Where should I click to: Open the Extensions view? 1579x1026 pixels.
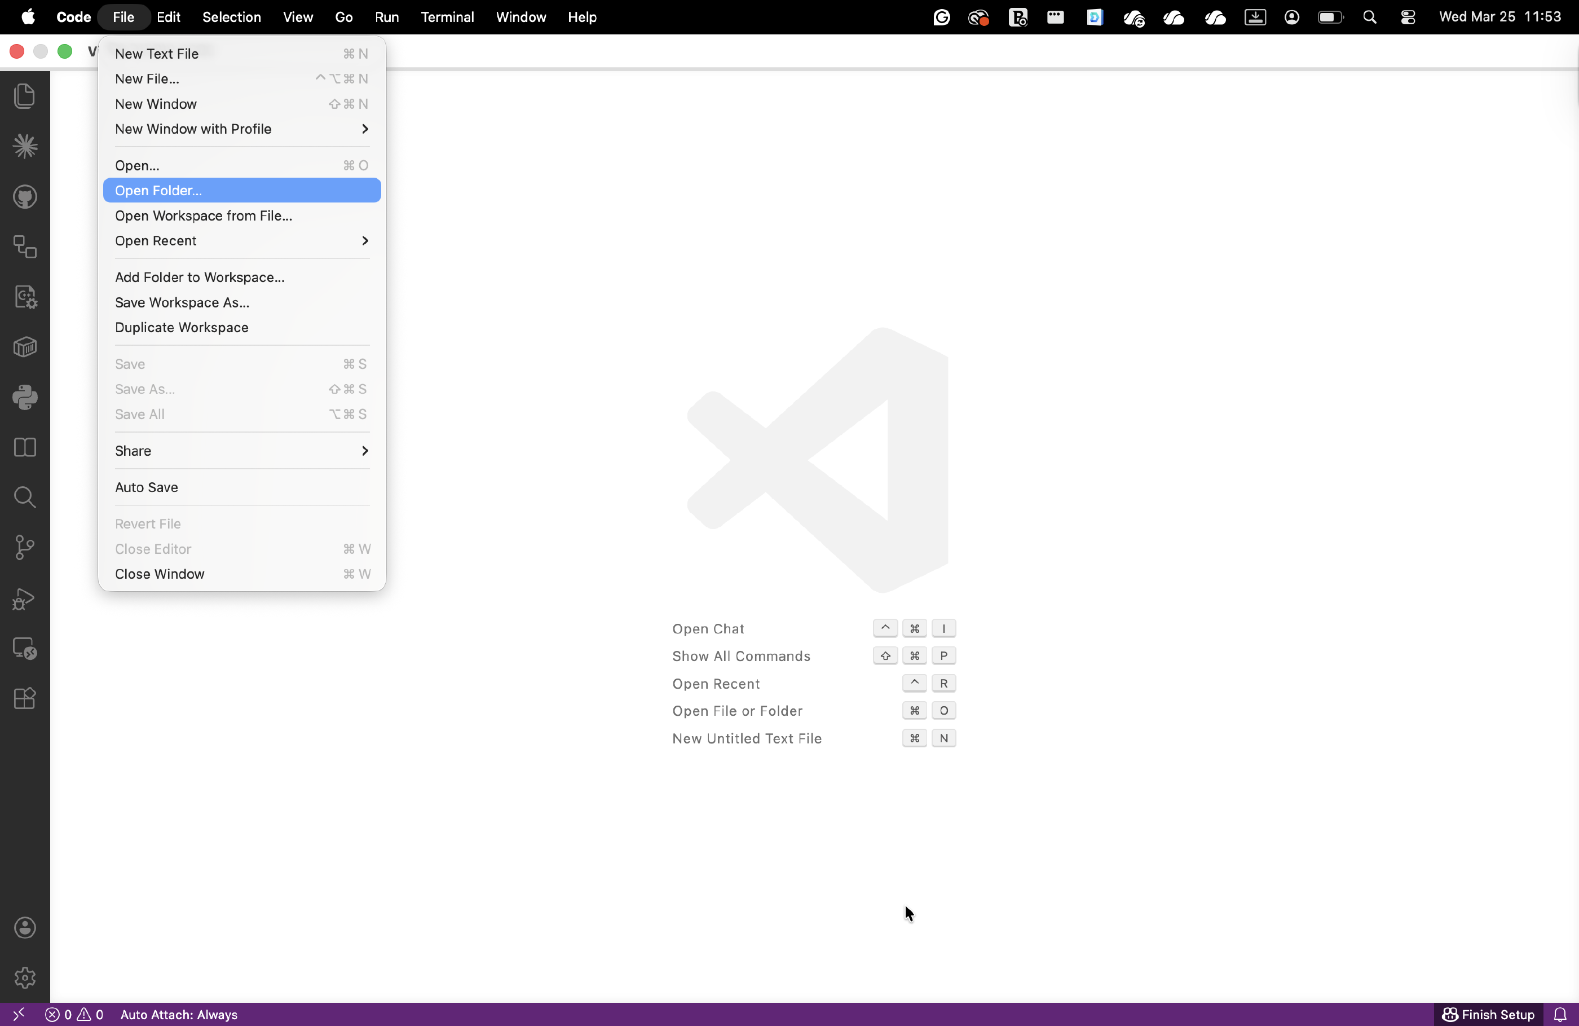pos(25,698)
